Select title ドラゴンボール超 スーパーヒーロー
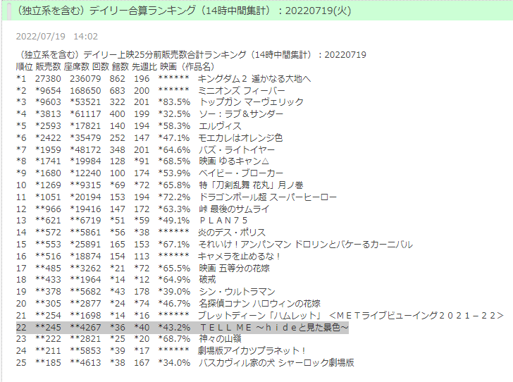The width and height of the screenshot is (513, 382). pyautogui.click(x=268, y=197)
